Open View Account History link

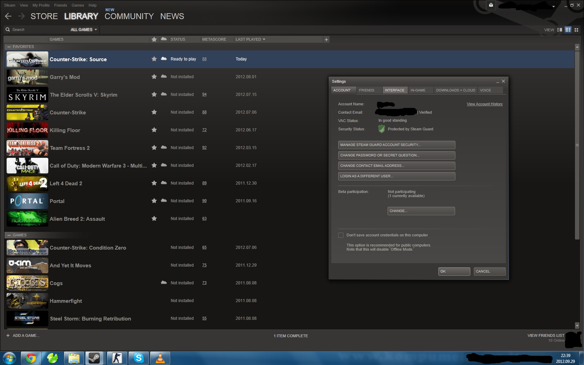pos(485,104)
